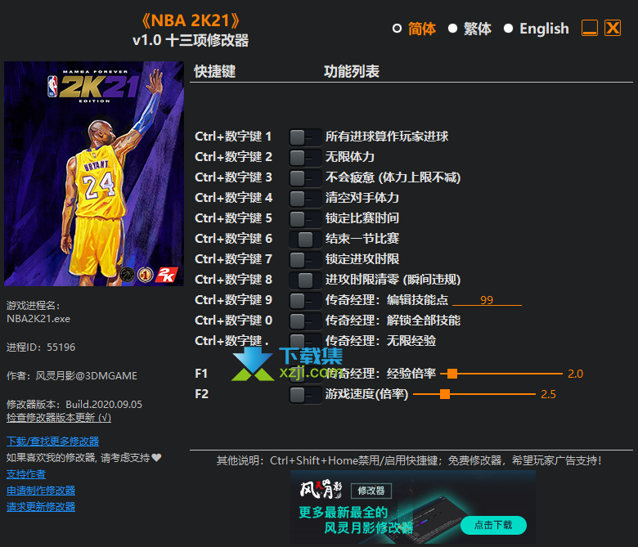Enable 传奇经理: 解锁全部技能 switch
Image resolution: width=638 pixels, height=547 pixels.
(305, 321)
